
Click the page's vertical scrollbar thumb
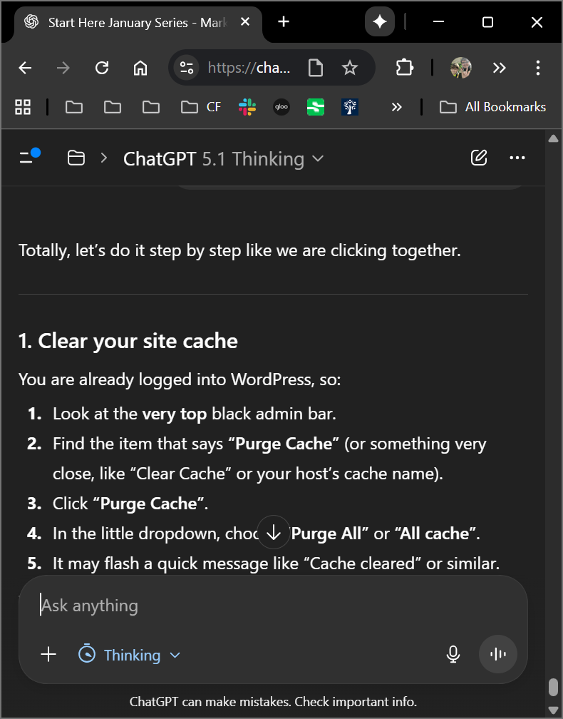(x=553, y=686)
